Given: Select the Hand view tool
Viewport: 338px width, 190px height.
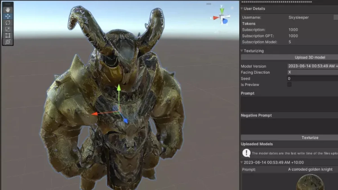Looking at the screenshot, I should point(8,10).
